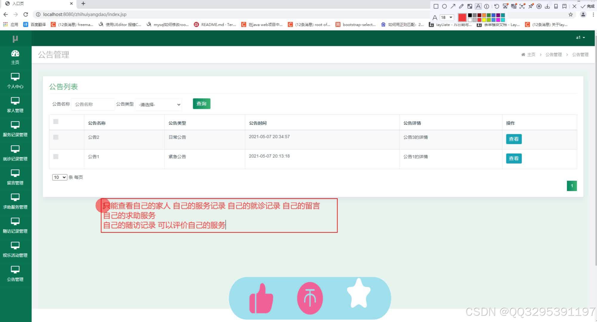Start screen recording from the toolbar

click(x=539, y=6)
